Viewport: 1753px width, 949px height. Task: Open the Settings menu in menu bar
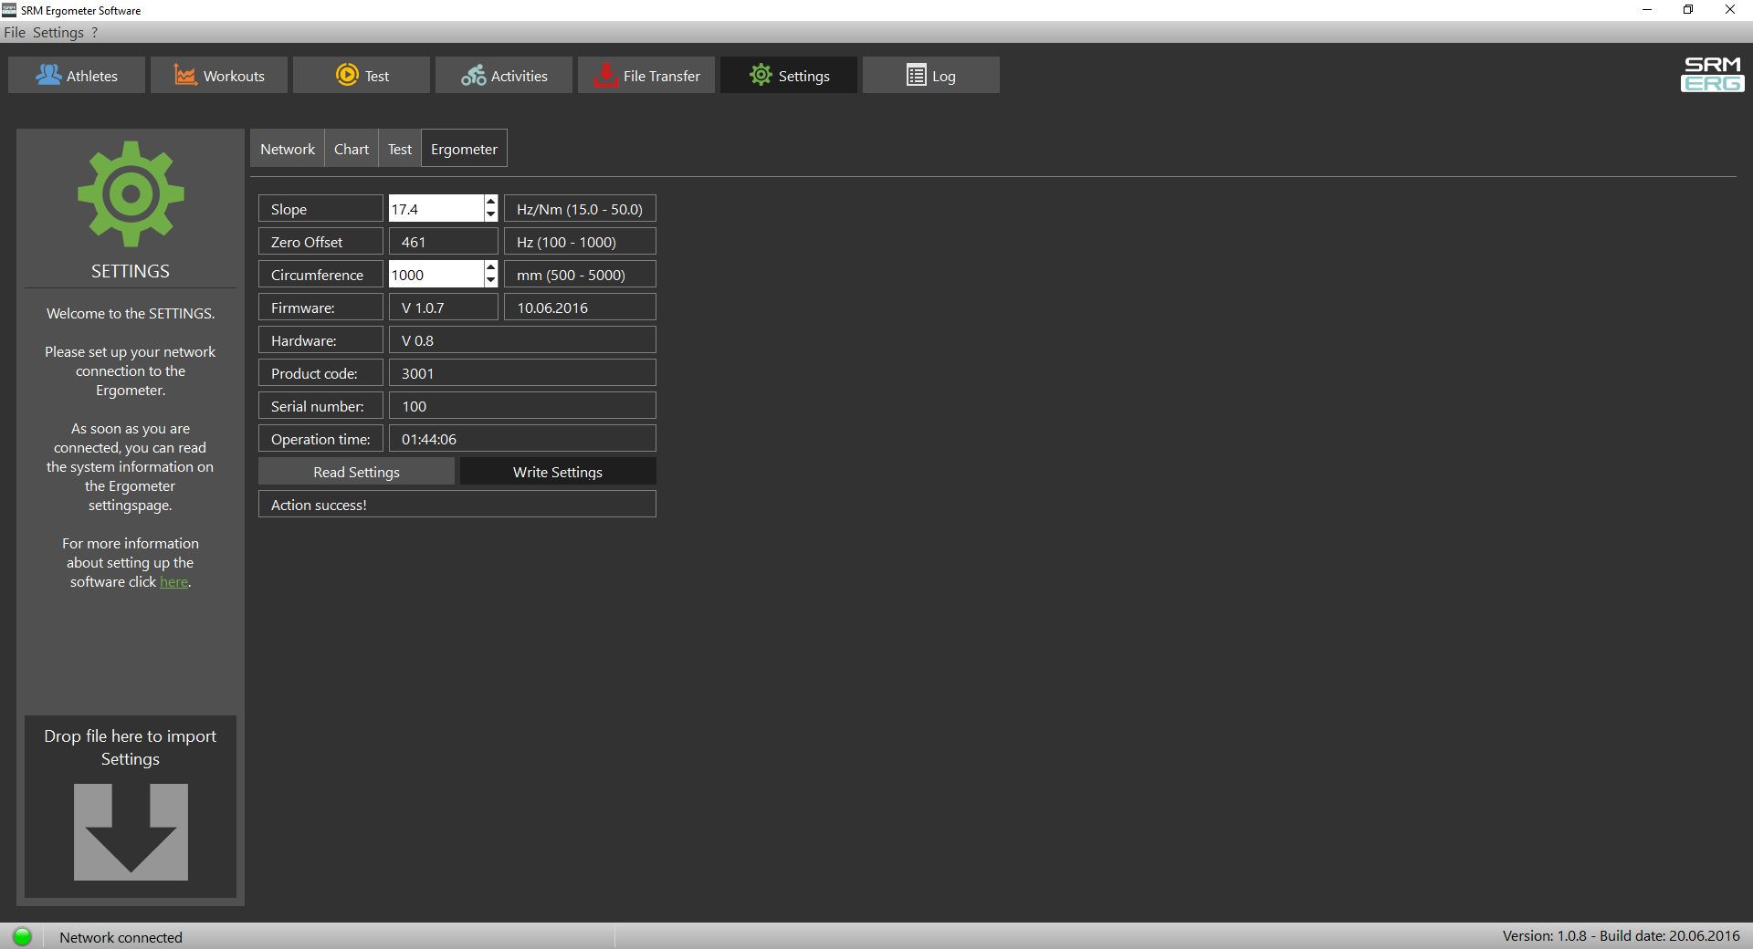tap(58, 32)
